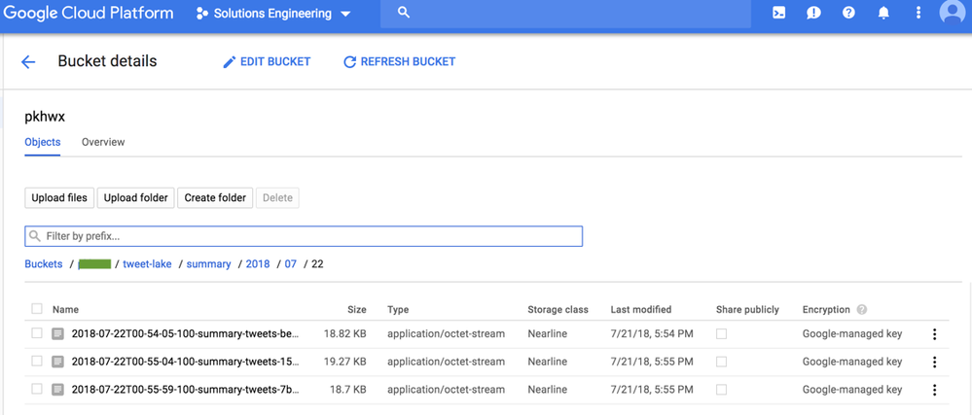Viewport: 972px width, 415px height.
Task: Click the Upload files button
Action: click(59, 198)
